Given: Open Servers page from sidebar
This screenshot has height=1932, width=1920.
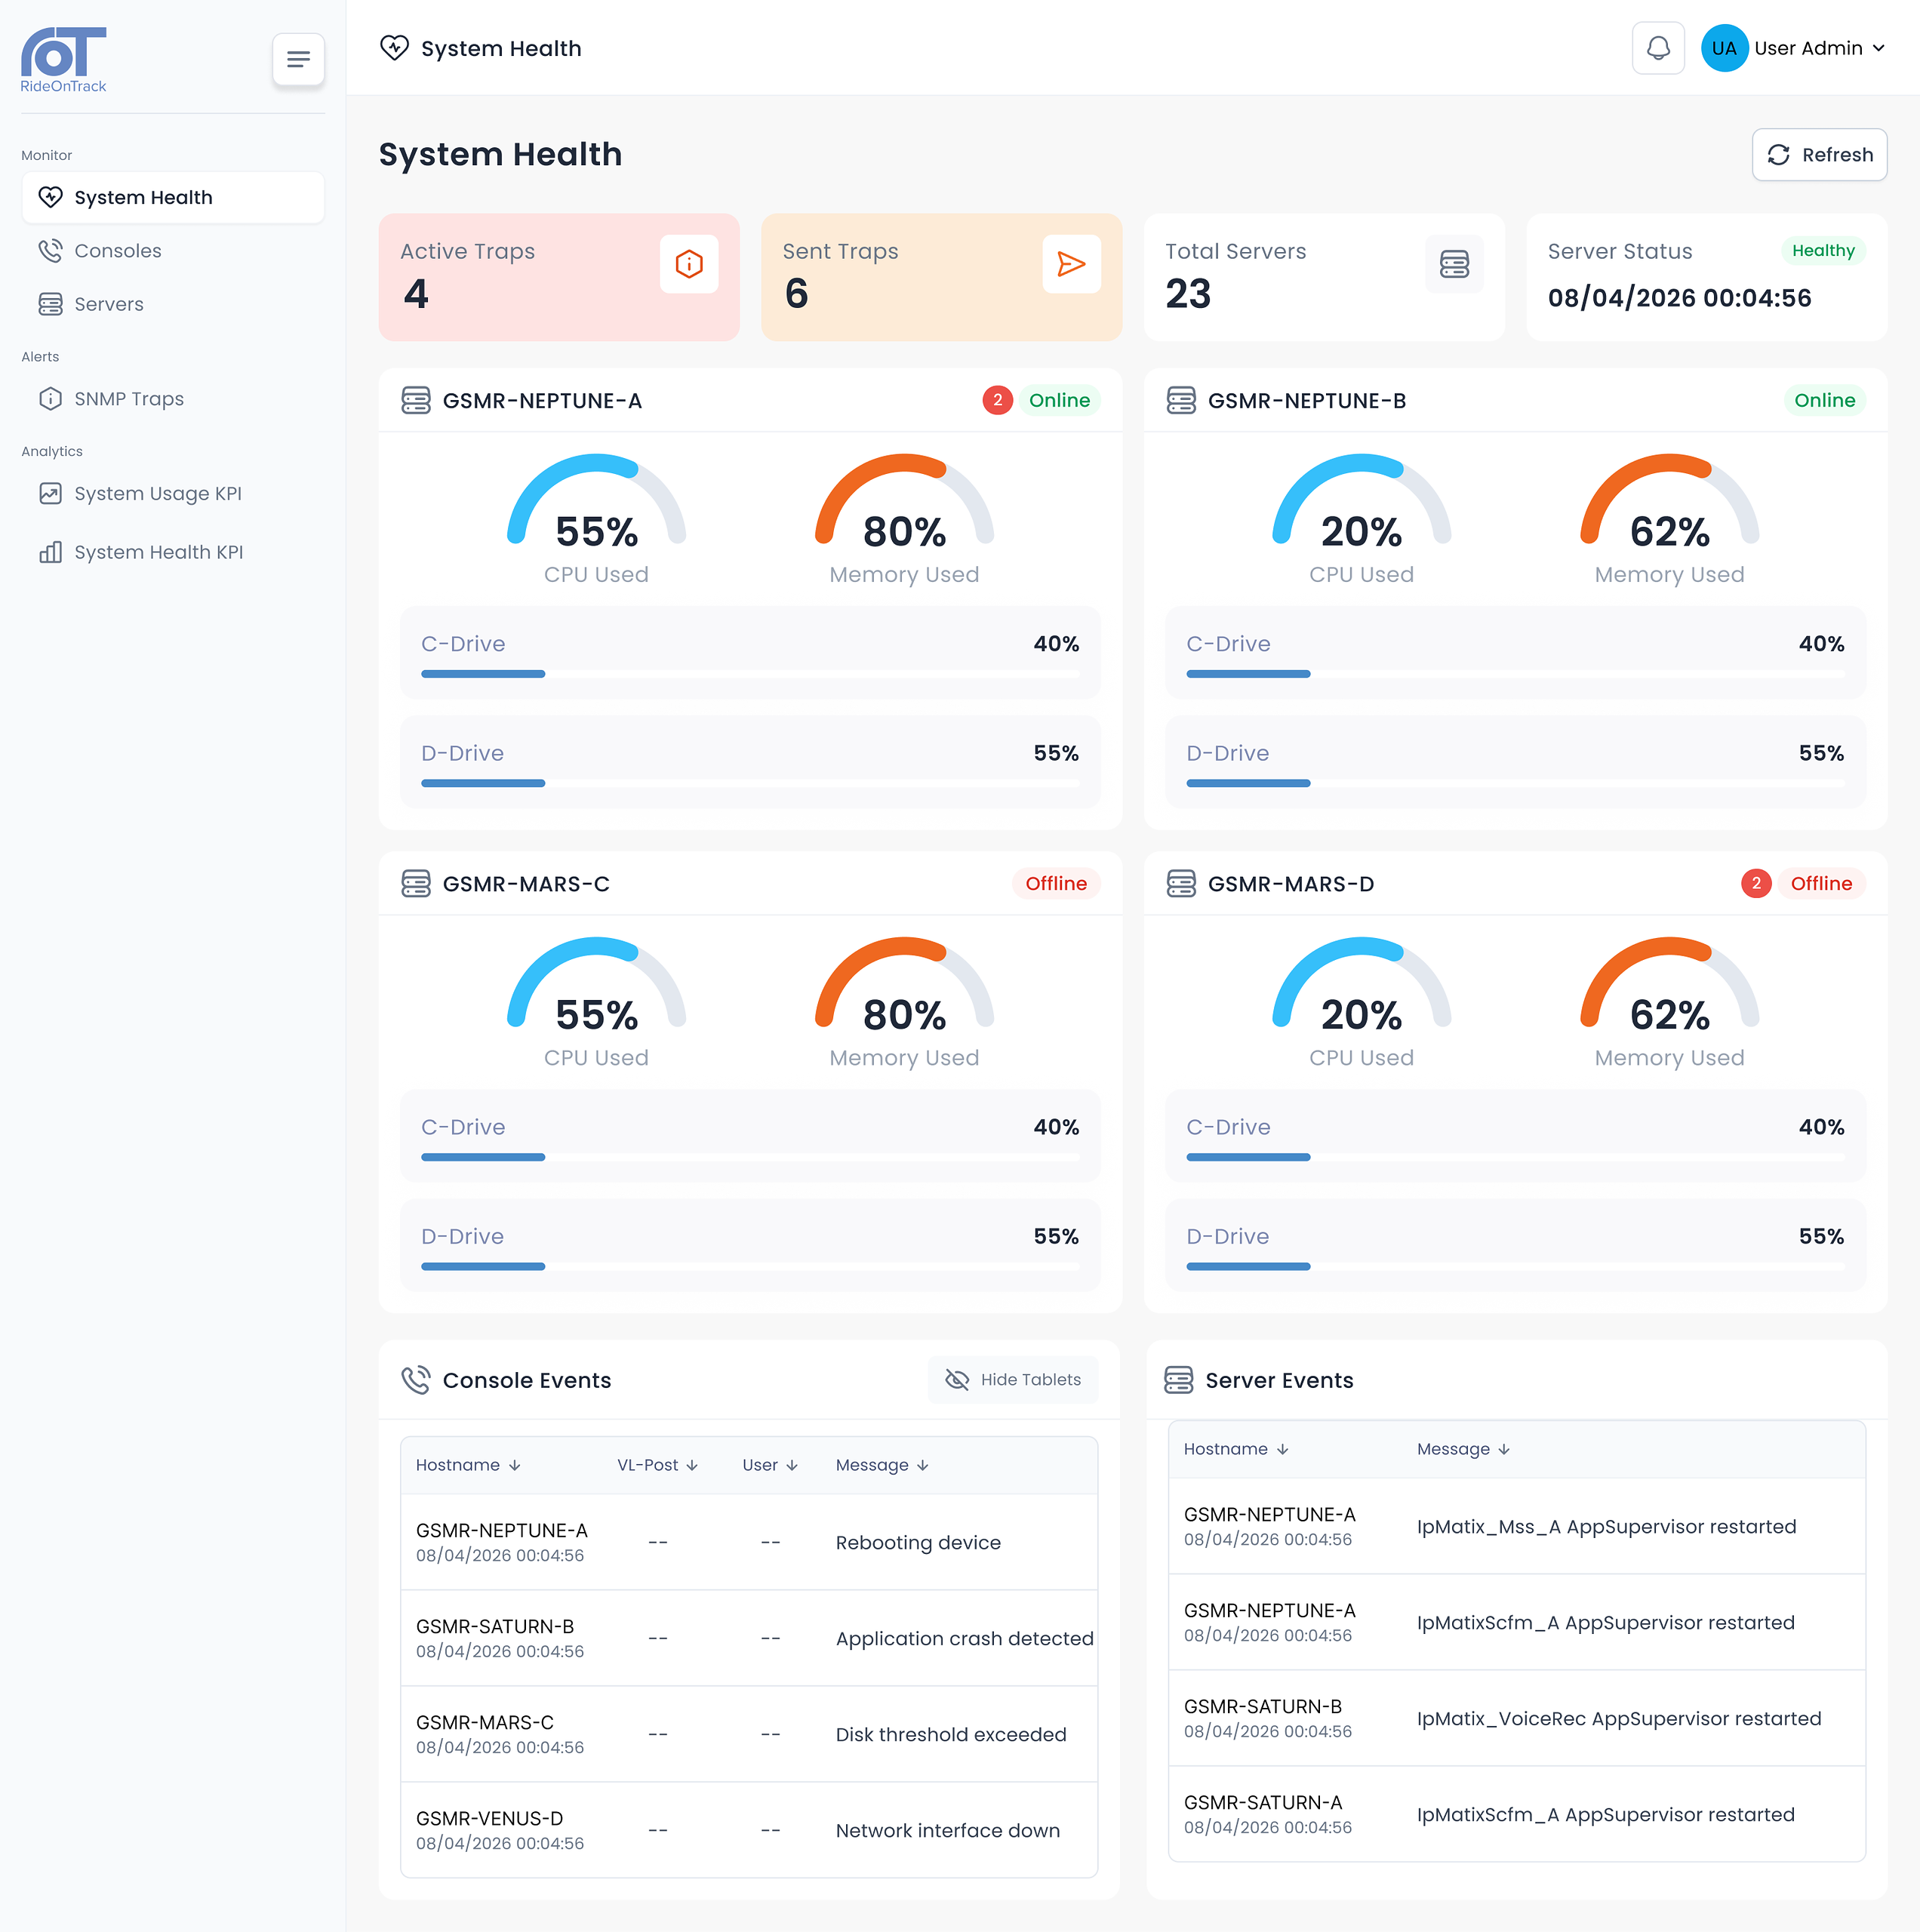Looking at the screenshot, I should [x=173, y=304].
